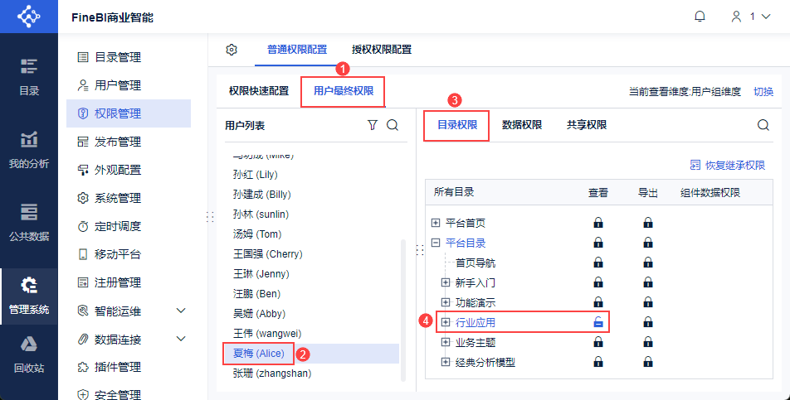
Task: Select the 数据权限 tab
Action: 522,125
